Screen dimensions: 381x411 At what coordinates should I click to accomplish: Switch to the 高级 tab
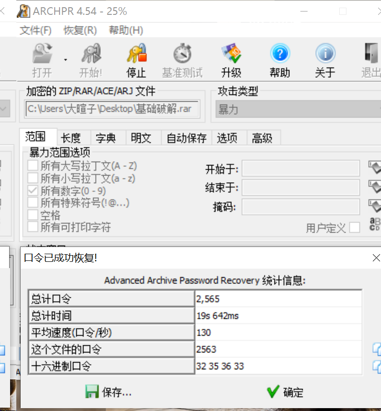(x=264, y=138)
